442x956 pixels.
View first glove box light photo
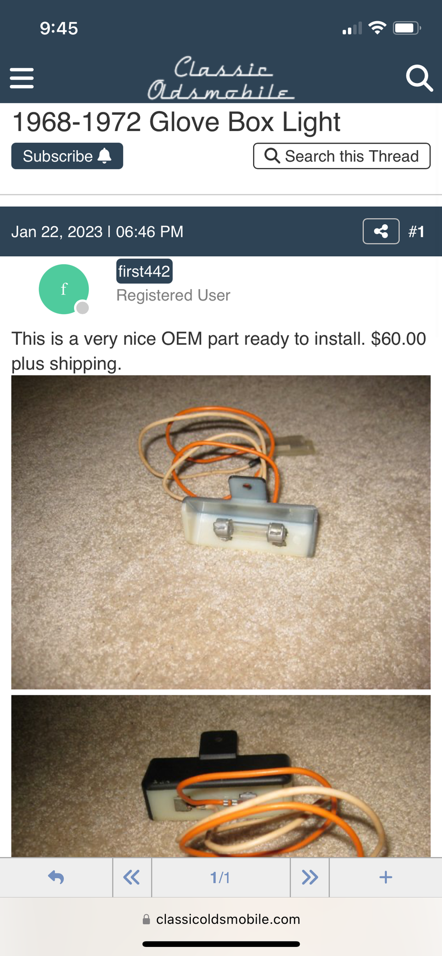tap(221, 532)
